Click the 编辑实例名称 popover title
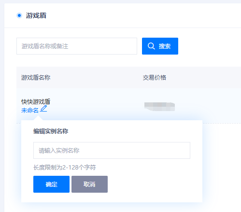Viewport: 241px width, 212px height. click(x=51, y=131)
